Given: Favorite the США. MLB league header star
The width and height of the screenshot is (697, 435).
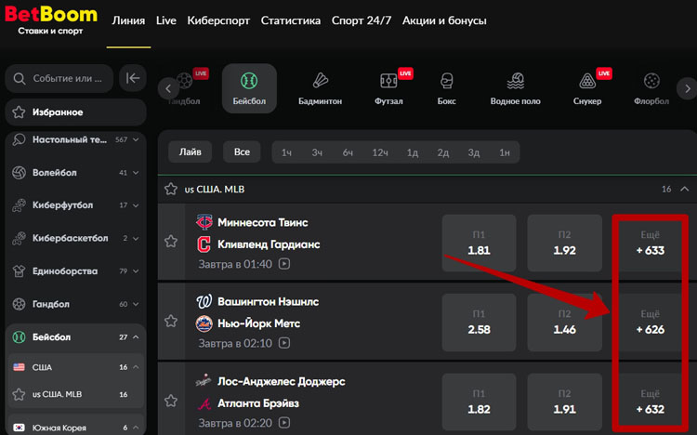Looking at the screenshot, I should (171, 189).
